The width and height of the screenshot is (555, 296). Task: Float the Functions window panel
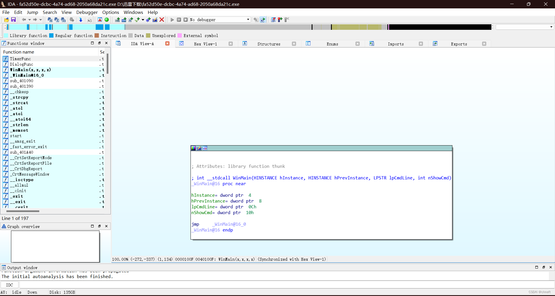pyautogui.click(x=99, y=43)
